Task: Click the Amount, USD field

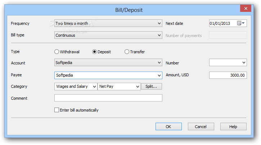Action: [x=228, y=75]
